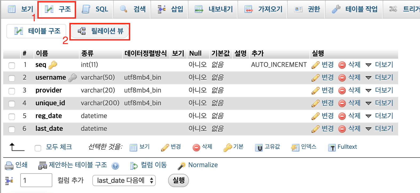Viewport: 420px width, 193px height.
Task: Expand 더보기 dropdown for the reg_date row
Action: tap(379, 116)
